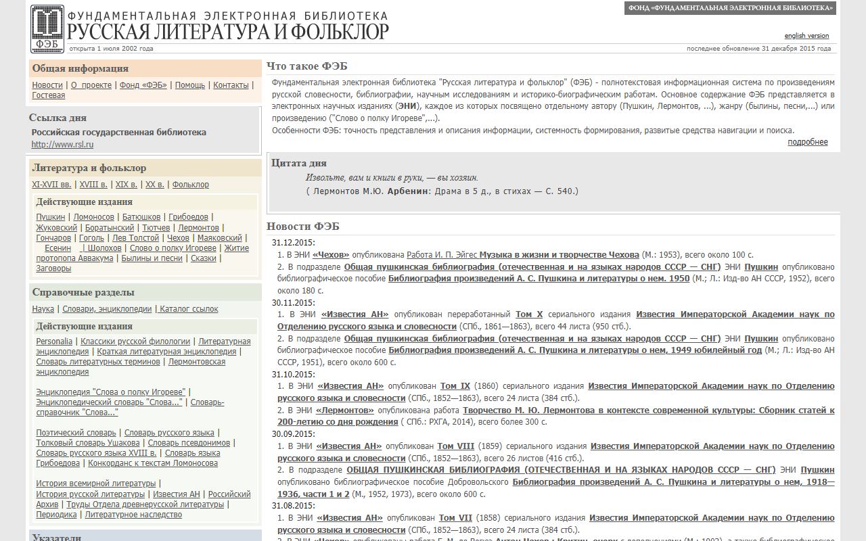Screen dimensions: 866x541
Task: Open the «Чехов» link in 31.12.2015 news
Action: (331, 255)
